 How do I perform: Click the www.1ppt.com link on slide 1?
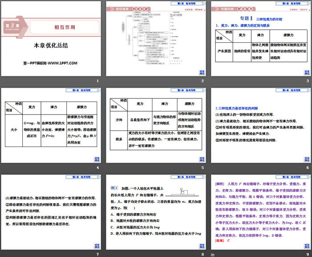[47, 63]
